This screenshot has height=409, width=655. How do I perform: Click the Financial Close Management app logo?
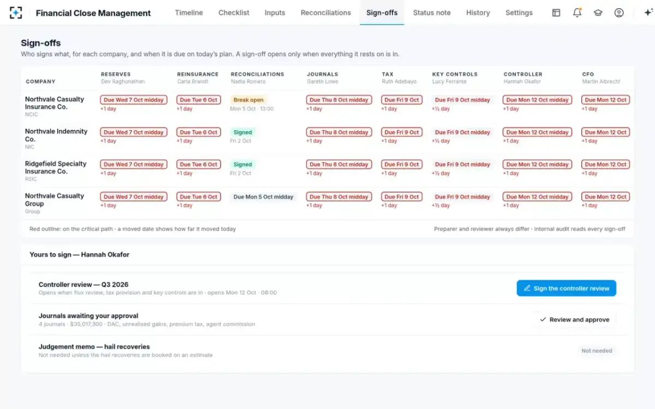pyautogui.click(x=16, y=13)
